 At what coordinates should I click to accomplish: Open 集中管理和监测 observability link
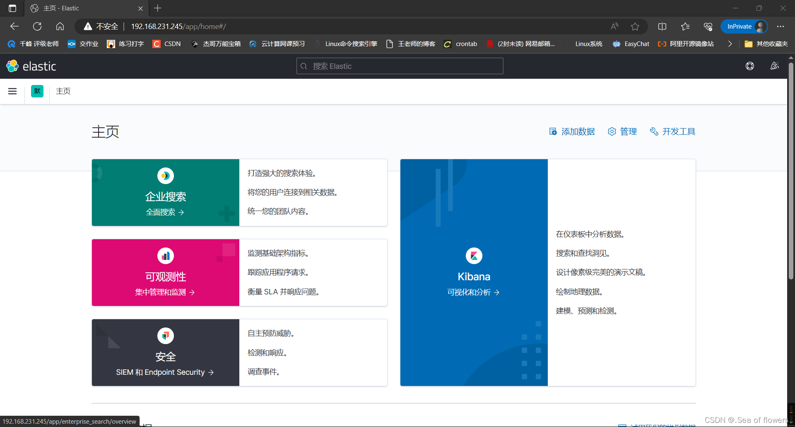click(x=165, y=292)
